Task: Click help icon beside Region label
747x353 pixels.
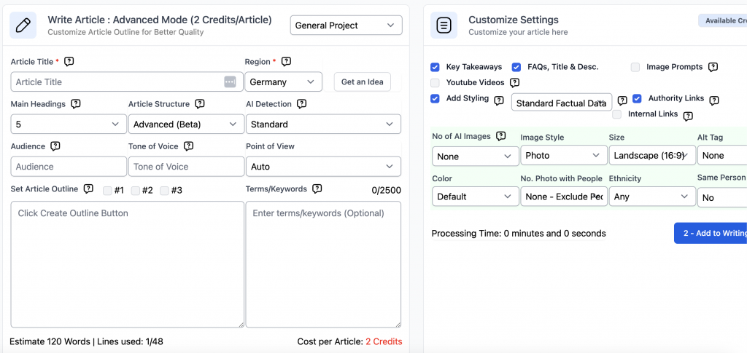Action: coord(286,62)
